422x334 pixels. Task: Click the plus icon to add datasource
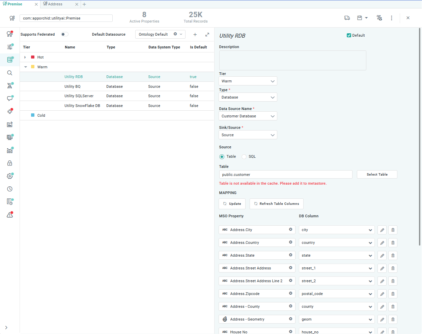click(x=195, y=34)
